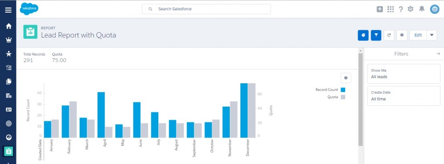Click the January axis label
This screenshot has width=444, height=164.
coord(51,145)
